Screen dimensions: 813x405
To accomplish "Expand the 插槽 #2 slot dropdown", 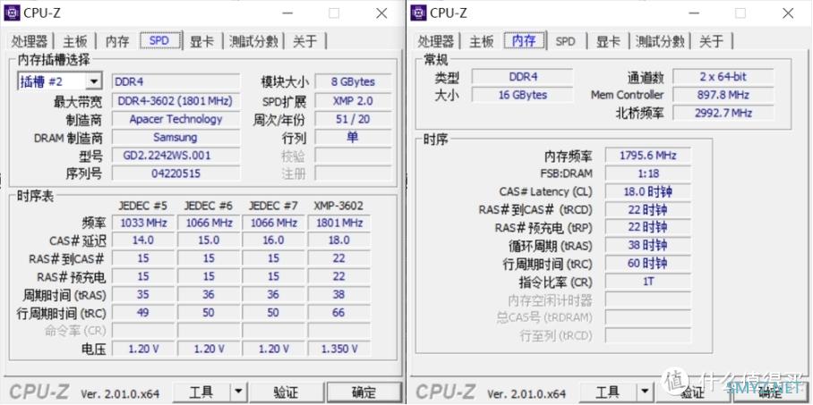I will 94,81.
